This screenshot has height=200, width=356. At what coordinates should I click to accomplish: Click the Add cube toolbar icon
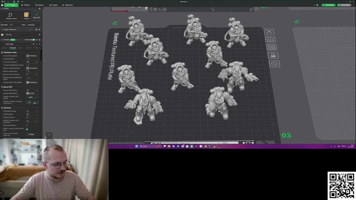[x=150, y=9]
